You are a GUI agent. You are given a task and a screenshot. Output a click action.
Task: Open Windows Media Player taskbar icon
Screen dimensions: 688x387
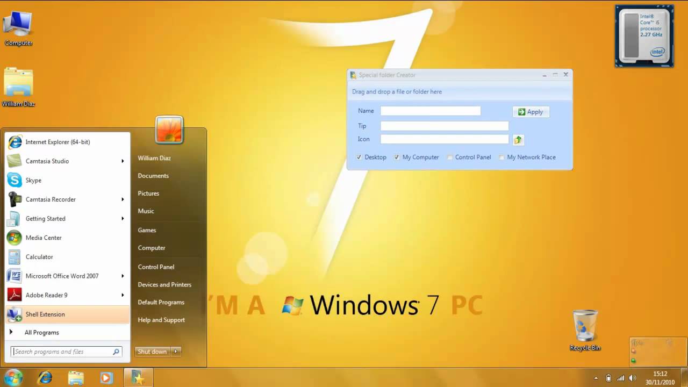coord(106,378)
